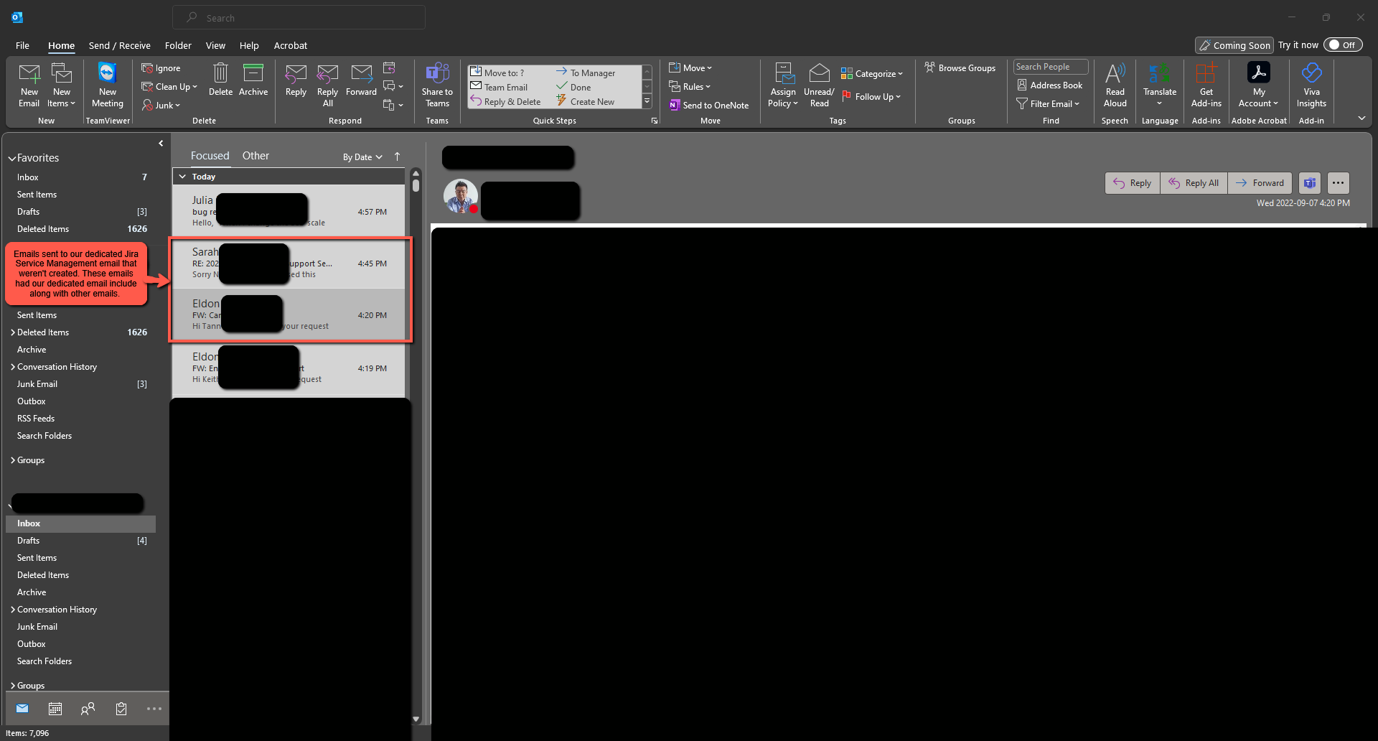
Task: Toggle Unread/Read status
Action: pyautogui.click(x=819, y=85)
